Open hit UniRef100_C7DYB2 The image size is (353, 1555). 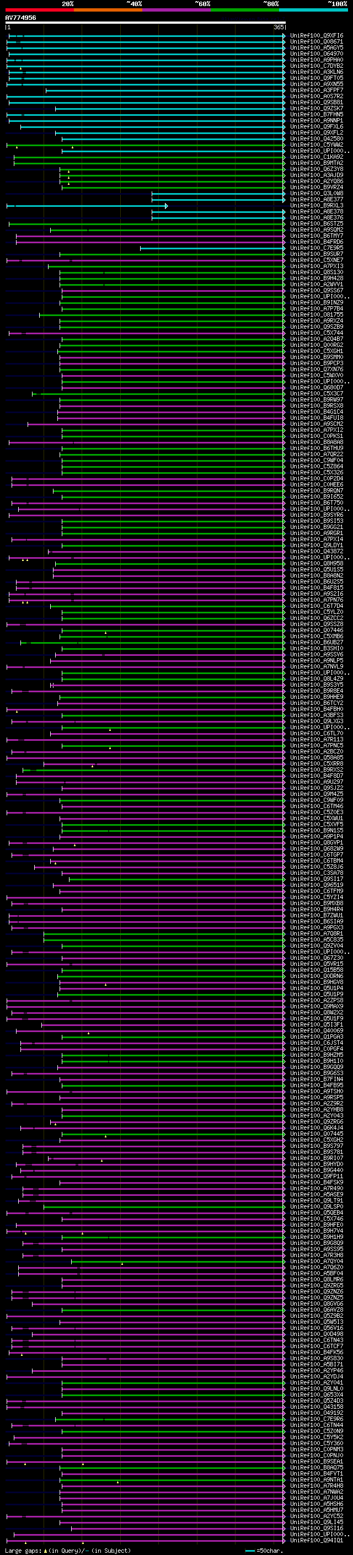pos(317,66)
